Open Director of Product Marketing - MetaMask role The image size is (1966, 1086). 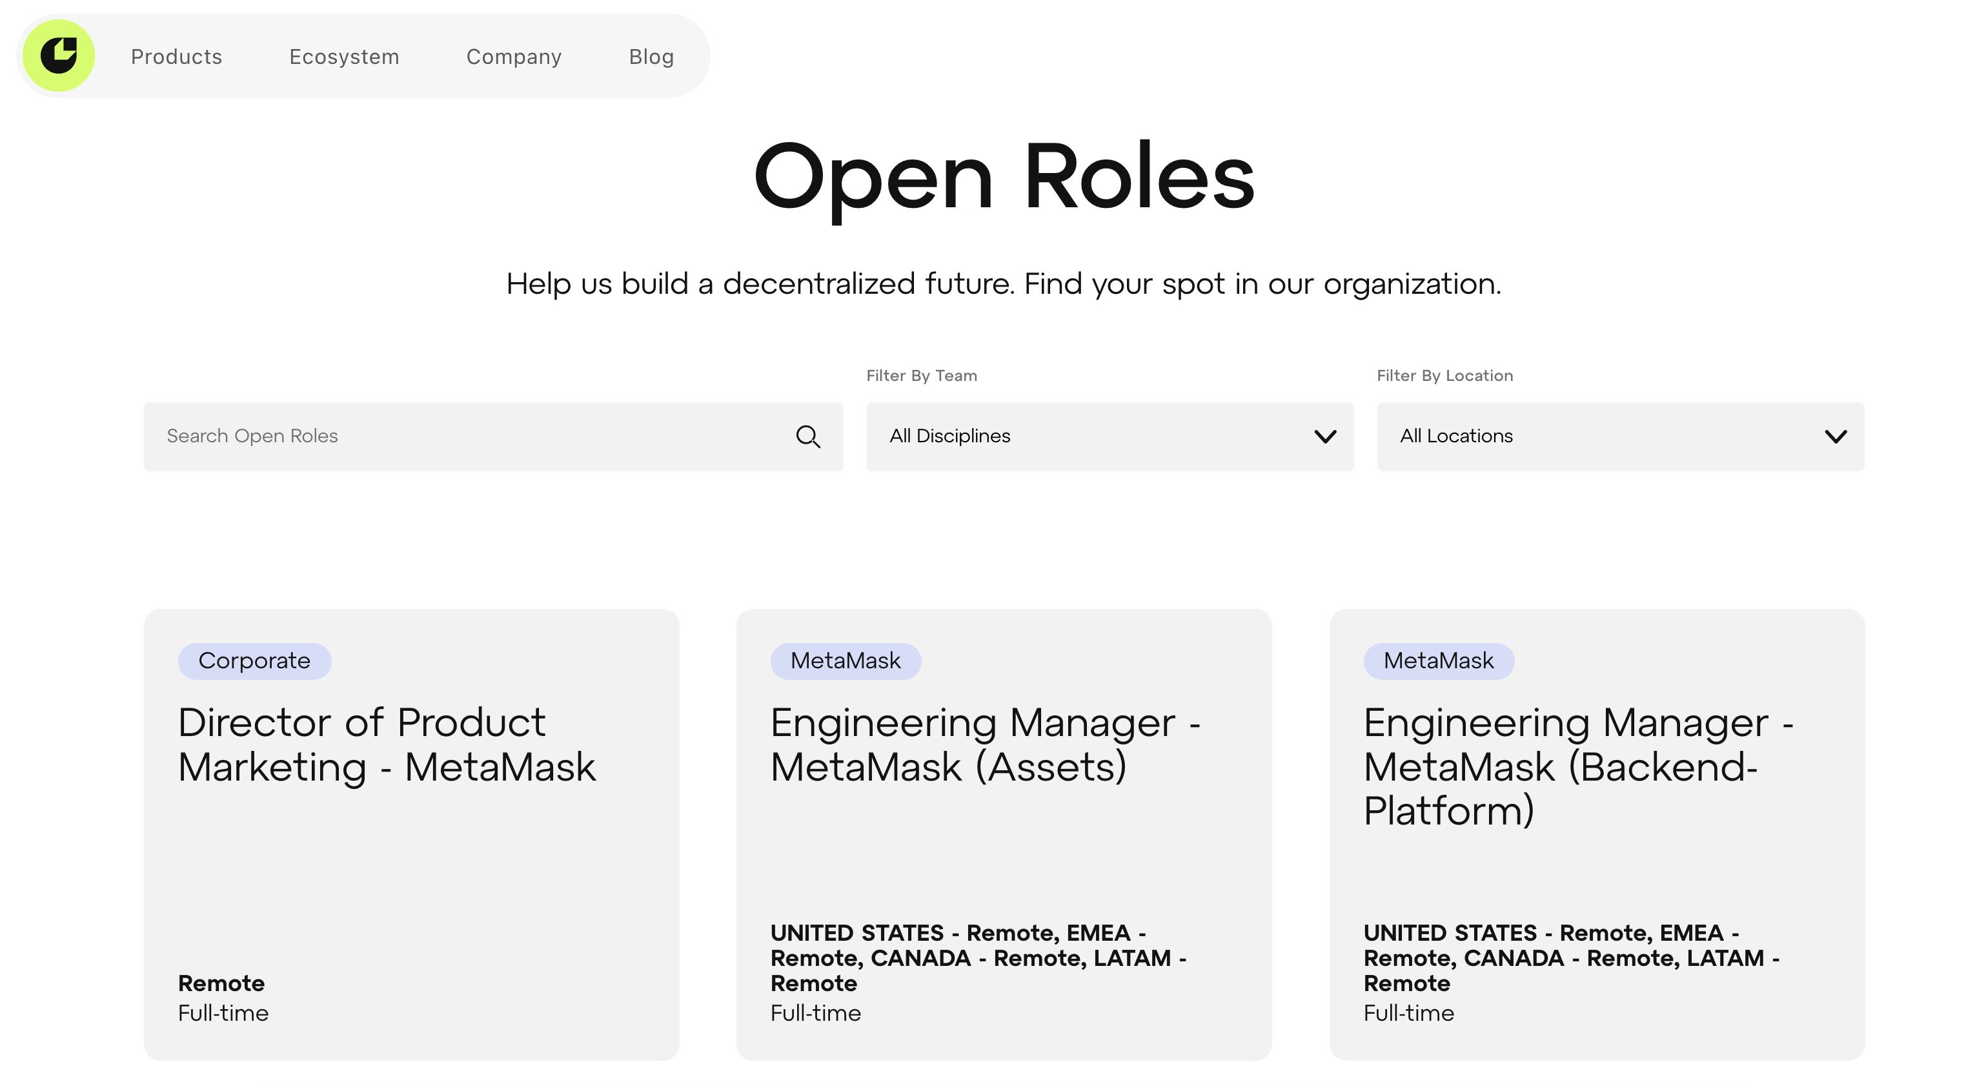pos(386,744)
